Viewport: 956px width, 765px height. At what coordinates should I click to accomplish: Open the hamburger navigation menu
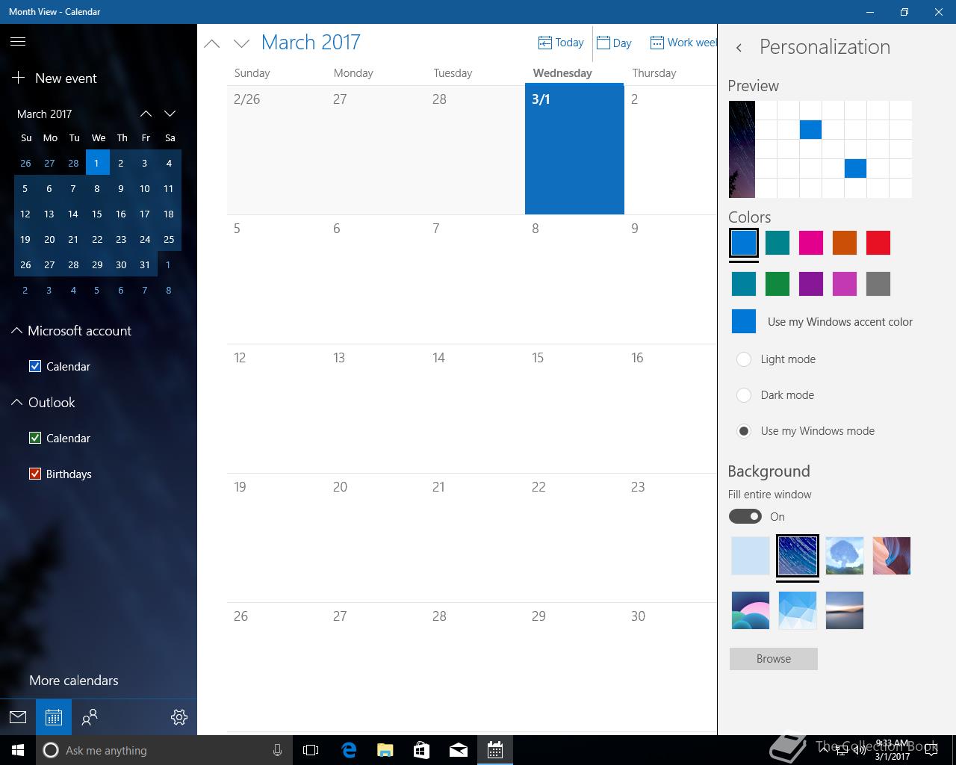click(x=18, y=42)
